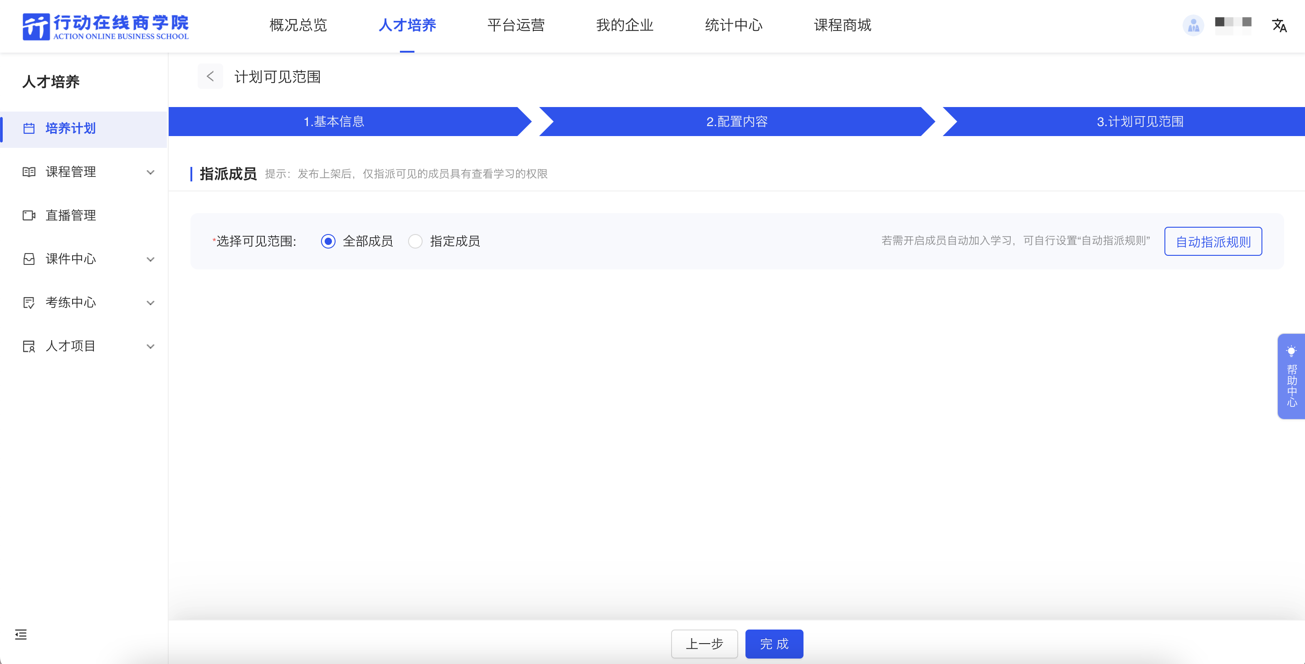This screenshot has width=1305, height=664.
Task: Click the 自动指派规则 button
Action: click(x=1213, y=241)
